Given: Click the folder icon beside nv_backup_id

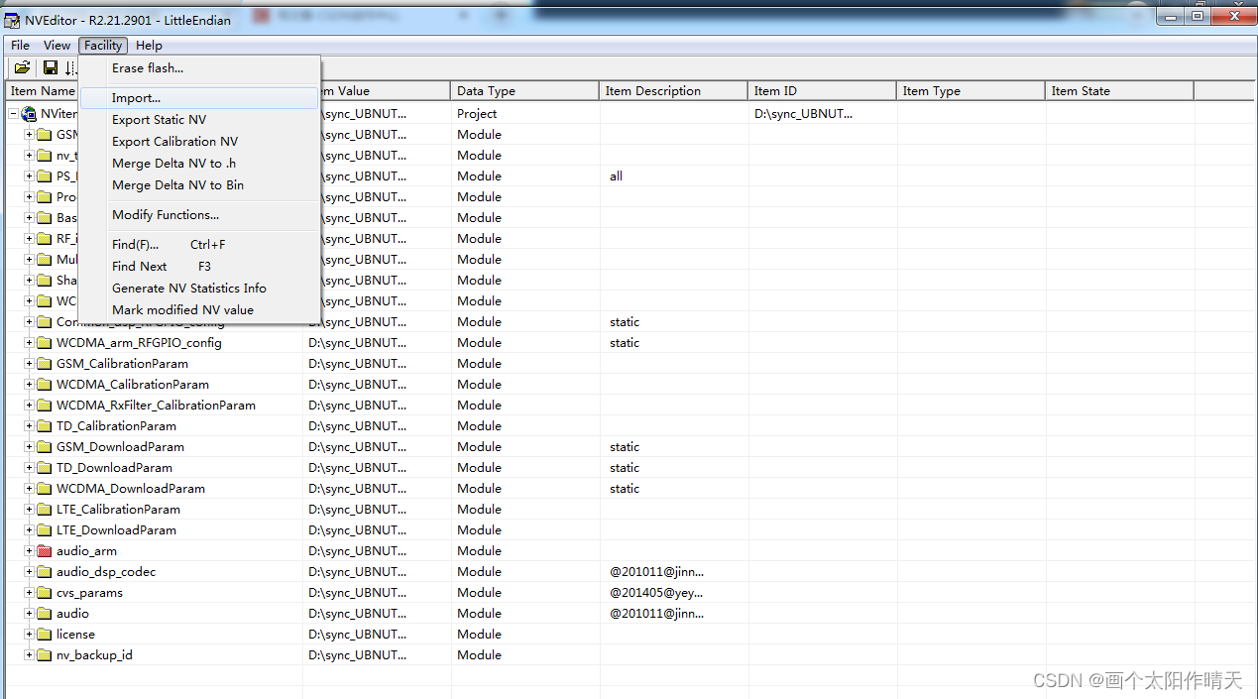Looking at the screenshot, I should coord(44,655).
